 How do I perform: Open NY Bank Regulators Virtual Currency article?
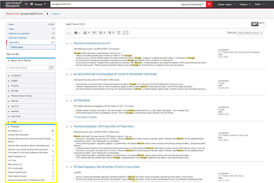click(x=106, y=167)
